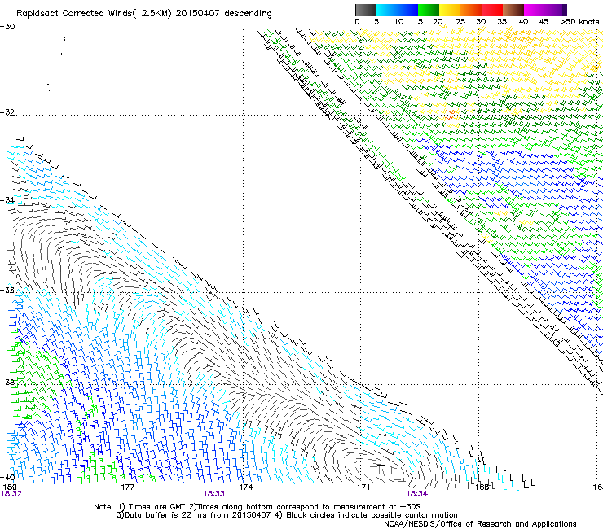Click the green 15-20 knots color band
This screenshot has width=603, height=529.
[428, 10]
